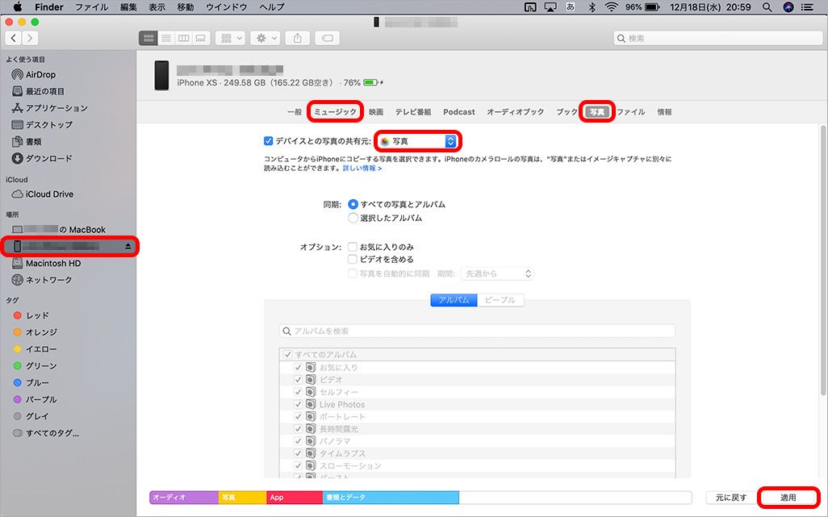Click the tags icon in toolbar
828x517 pixels.
point(326,38)
